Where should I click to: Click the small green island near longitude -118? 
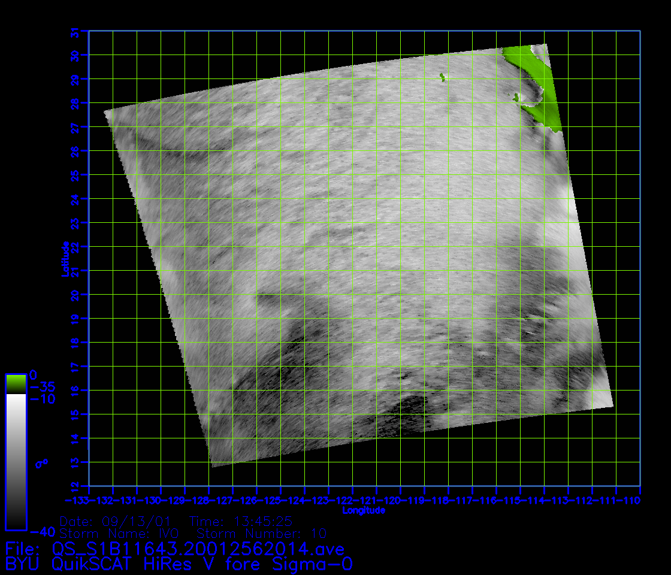[442, 76]
